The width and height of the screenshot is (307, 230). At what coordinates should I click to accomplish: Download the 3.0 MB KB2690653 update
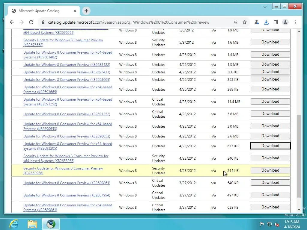click(270, 126)
